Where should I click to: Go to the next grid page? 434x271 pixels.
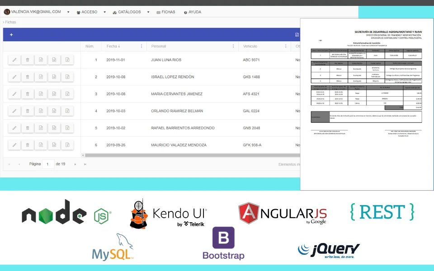[x=75, y=164]
